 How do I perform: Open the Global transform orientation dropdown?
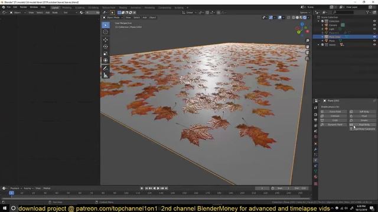point(190,12)
